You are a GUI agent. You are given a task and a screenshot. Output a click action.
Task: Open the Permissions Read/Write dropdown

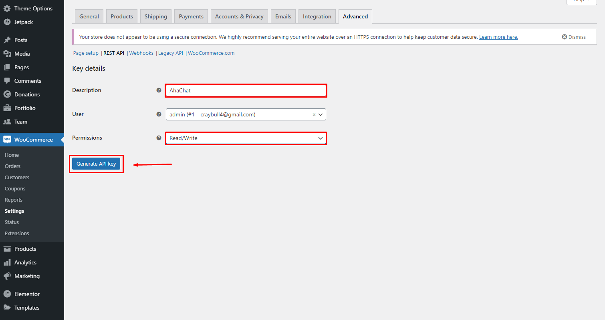[246, 138]
